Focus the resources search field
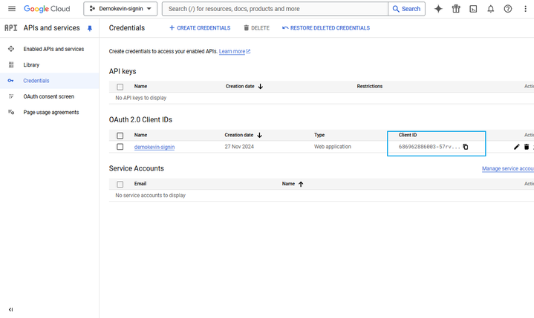This screenshot has width=534, height=318. (276, 9)
